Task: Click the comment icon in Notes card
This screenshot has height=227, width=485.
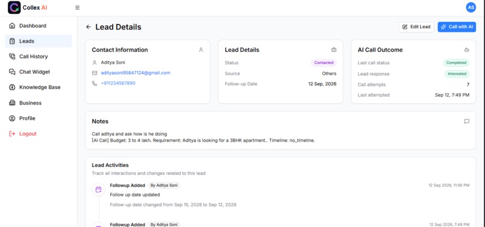Action: click(x=467, y=121)
